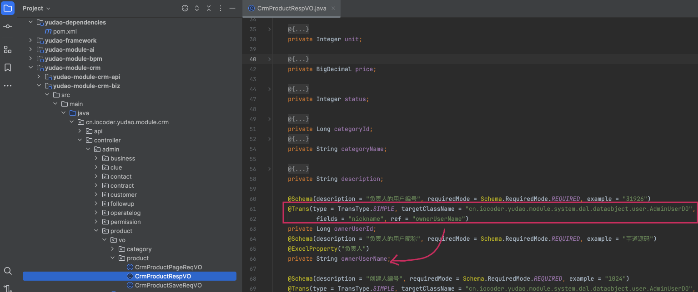Unfold the annotation on line 35

(x=269, y=29)
